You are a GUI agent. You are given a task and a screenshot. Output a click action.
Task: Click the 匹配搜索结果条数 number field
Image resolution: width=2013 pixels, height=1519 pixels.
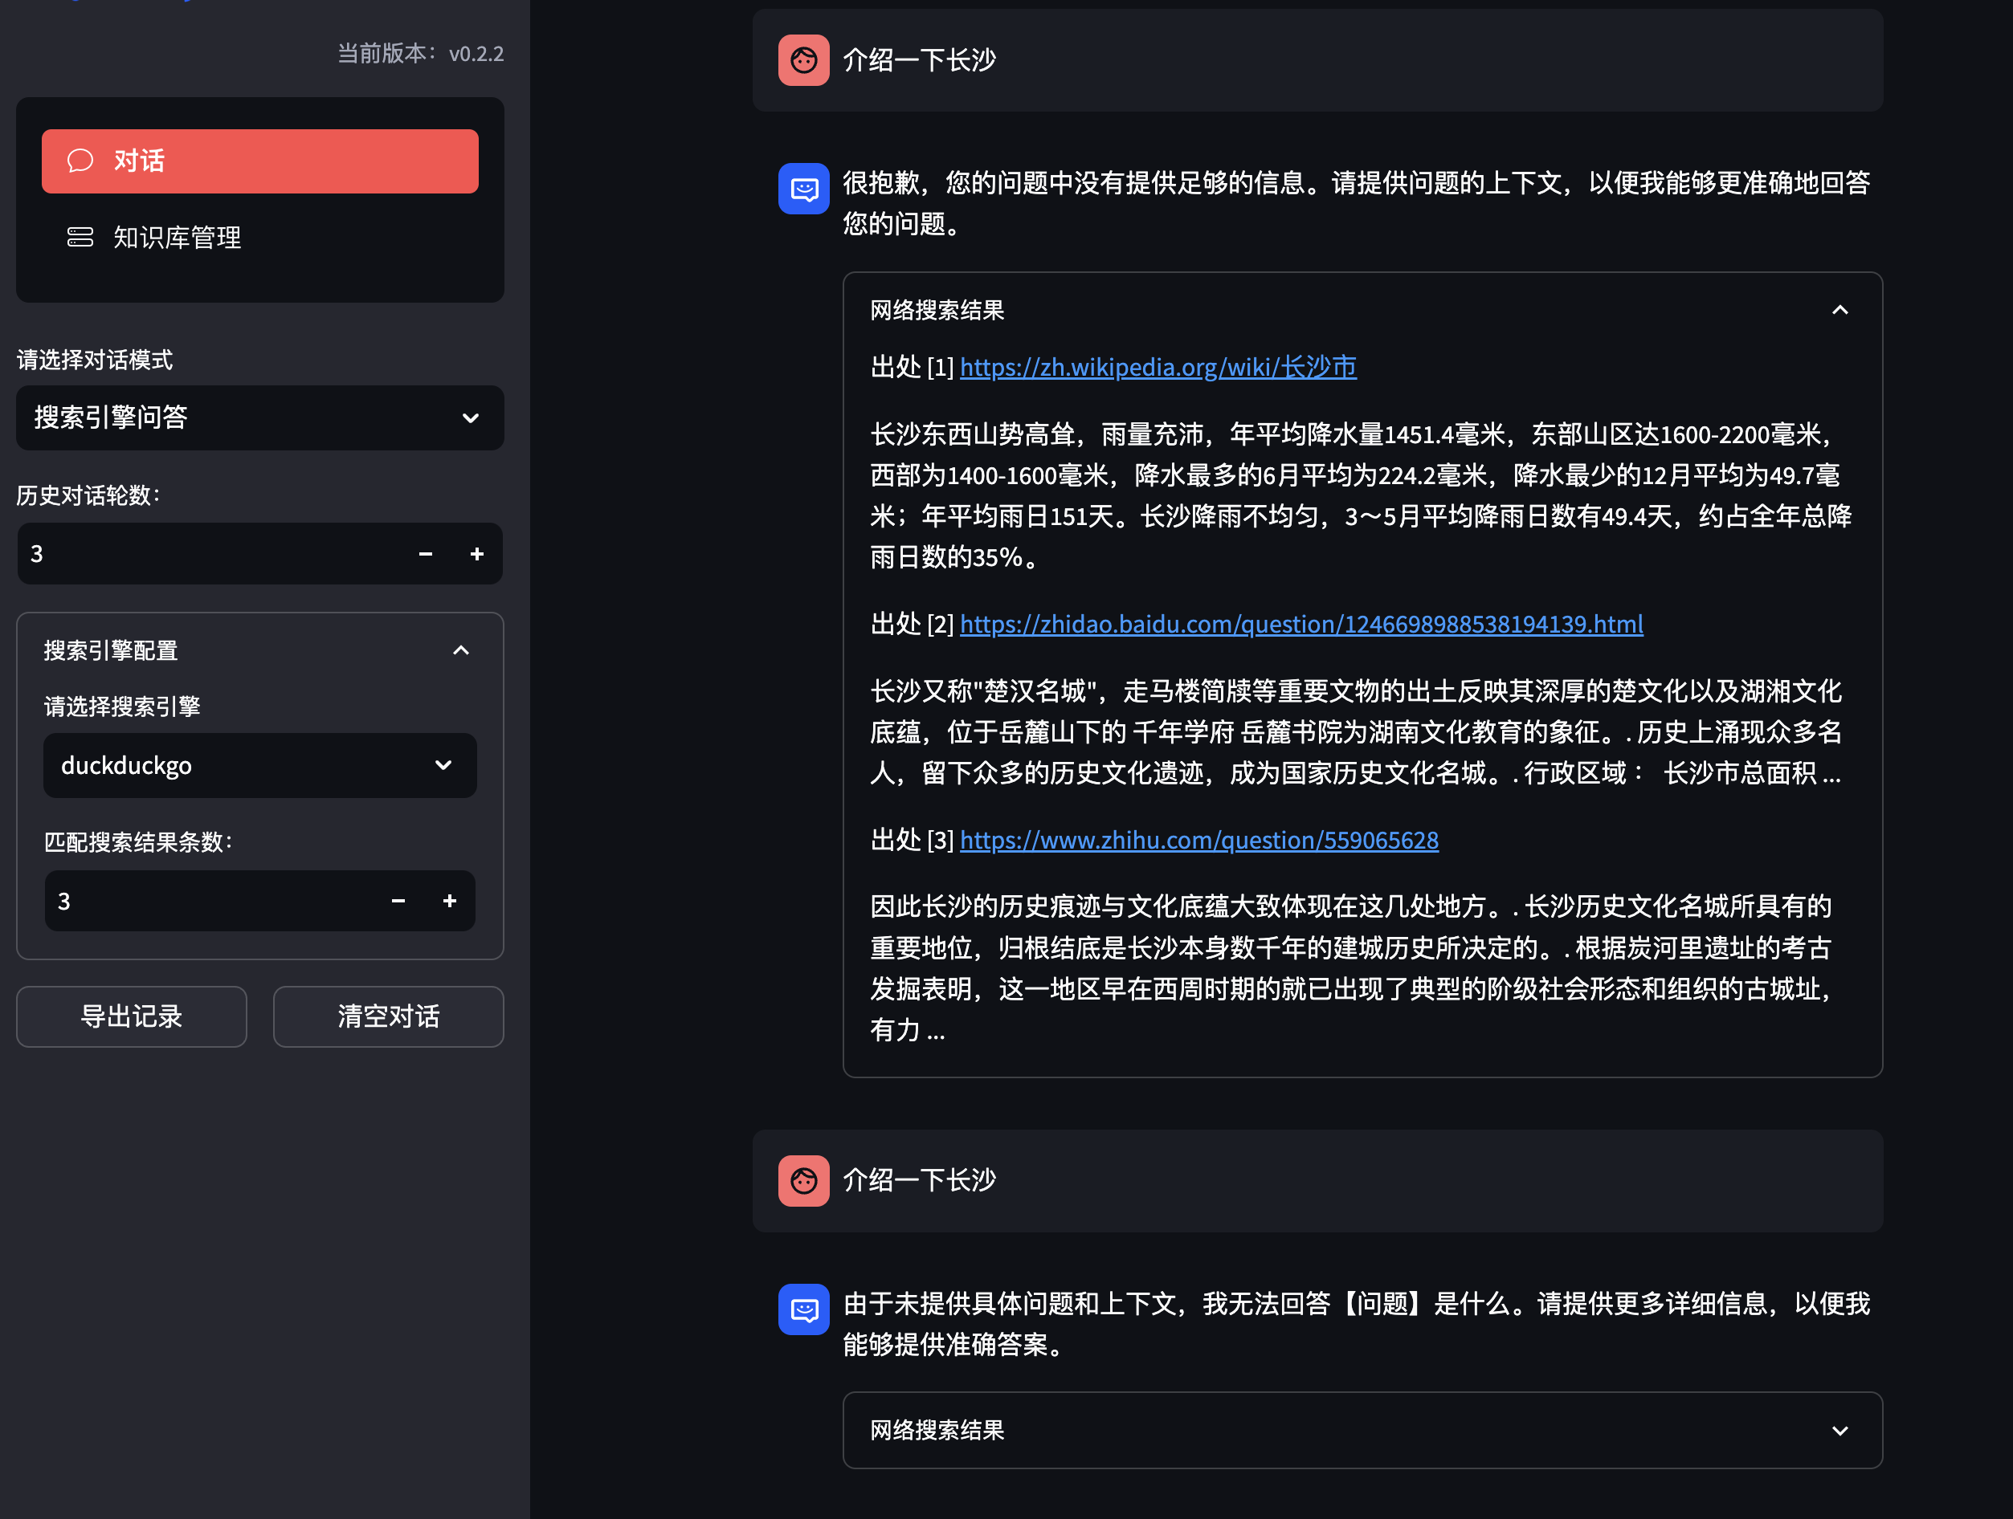click(x=182, y=901)
